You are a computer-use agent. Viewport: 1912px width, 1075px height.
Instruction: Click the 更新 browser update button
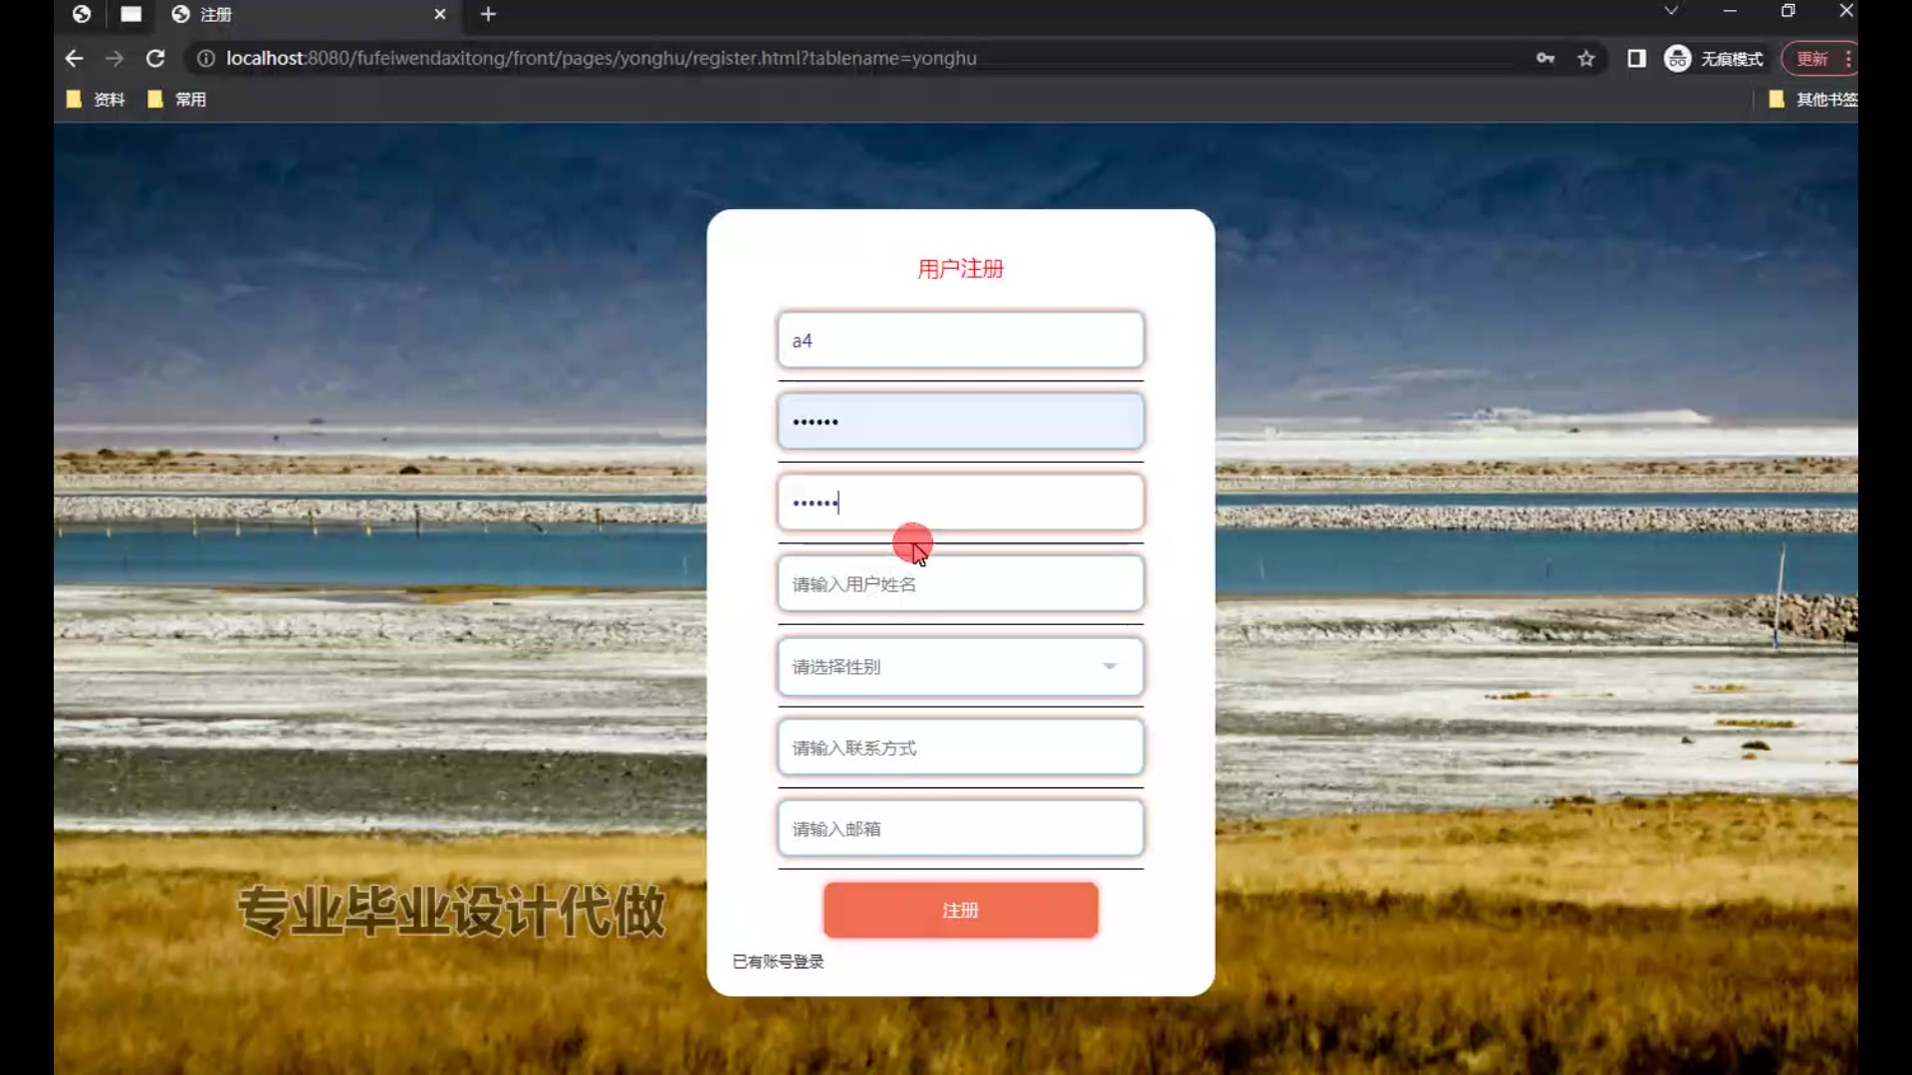pos(1811,59)
